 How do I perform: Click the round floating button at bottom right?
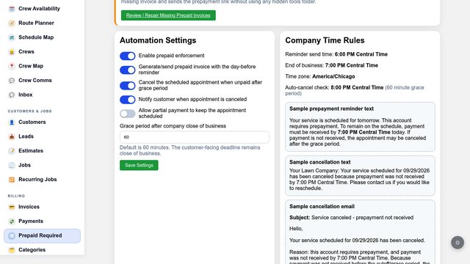[x=458, y=243]
